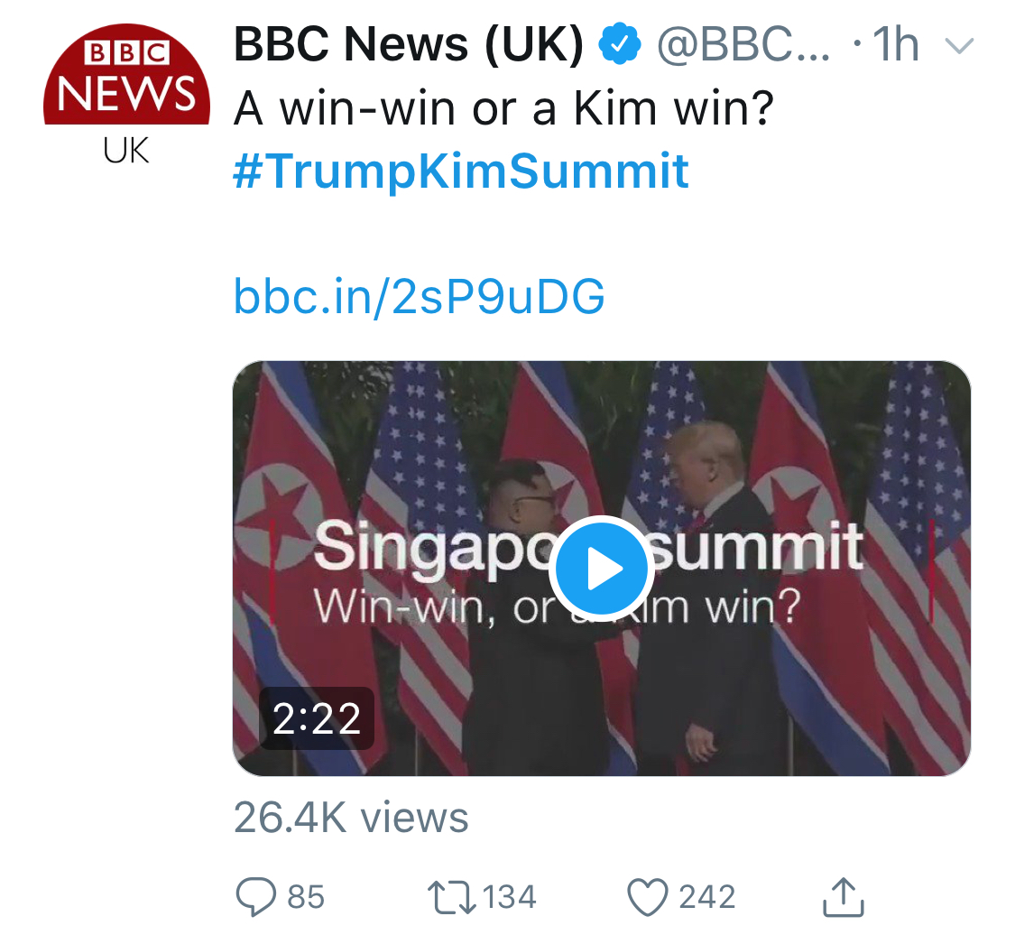The height and width of the screenshot is (944, 1015).
Task: Click the 85 replies count
Action: point(306,897)
